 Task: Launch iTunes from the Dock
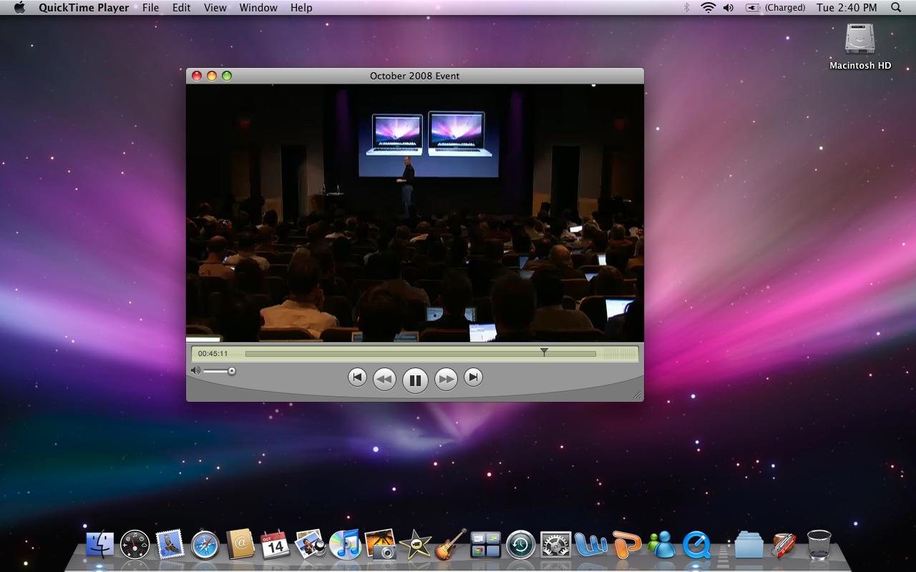tap(346, 546)
